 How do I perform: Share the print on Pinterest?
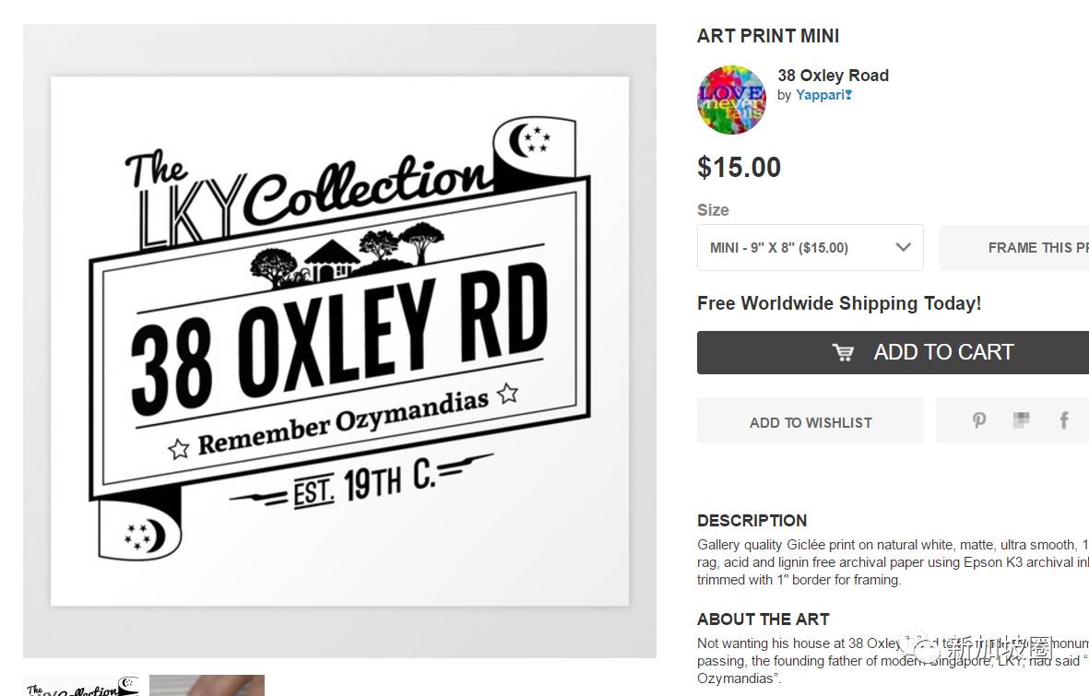(979, 420)
